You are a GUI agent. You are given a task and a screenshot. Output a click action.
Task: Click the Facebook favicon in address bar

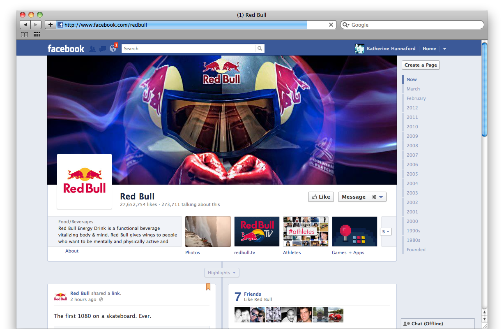(x=60, y=25)
